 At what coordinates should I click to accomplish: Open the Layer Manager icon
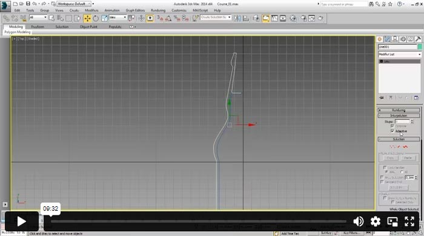256,18
